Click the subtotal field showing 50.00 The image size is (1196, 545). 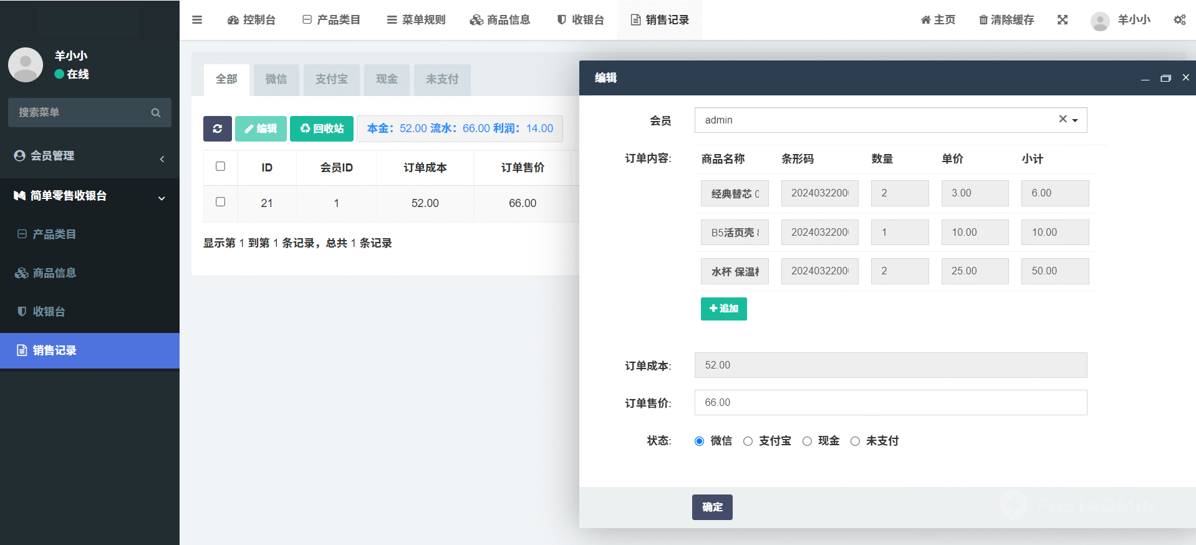tap(1055, 271)
